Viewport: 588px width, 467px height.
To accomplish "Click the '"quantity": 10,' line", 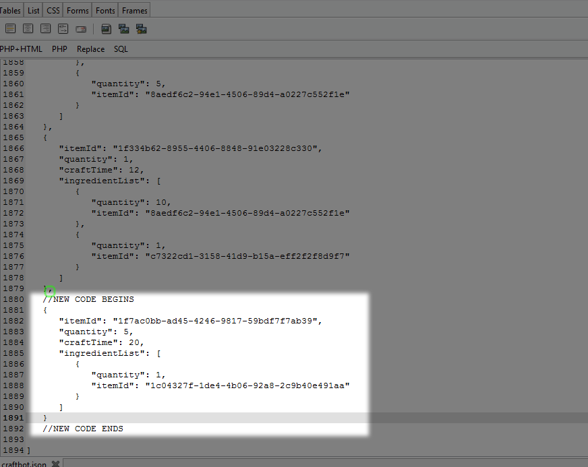I will [131, 202].
